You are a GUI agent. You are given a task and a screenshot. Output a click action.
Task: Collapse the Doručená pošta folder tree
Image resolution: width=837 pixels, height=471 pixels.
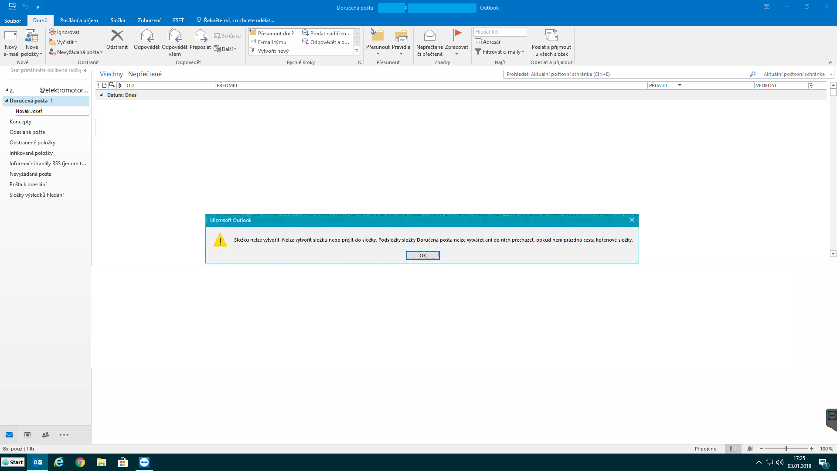coord(7,101)
